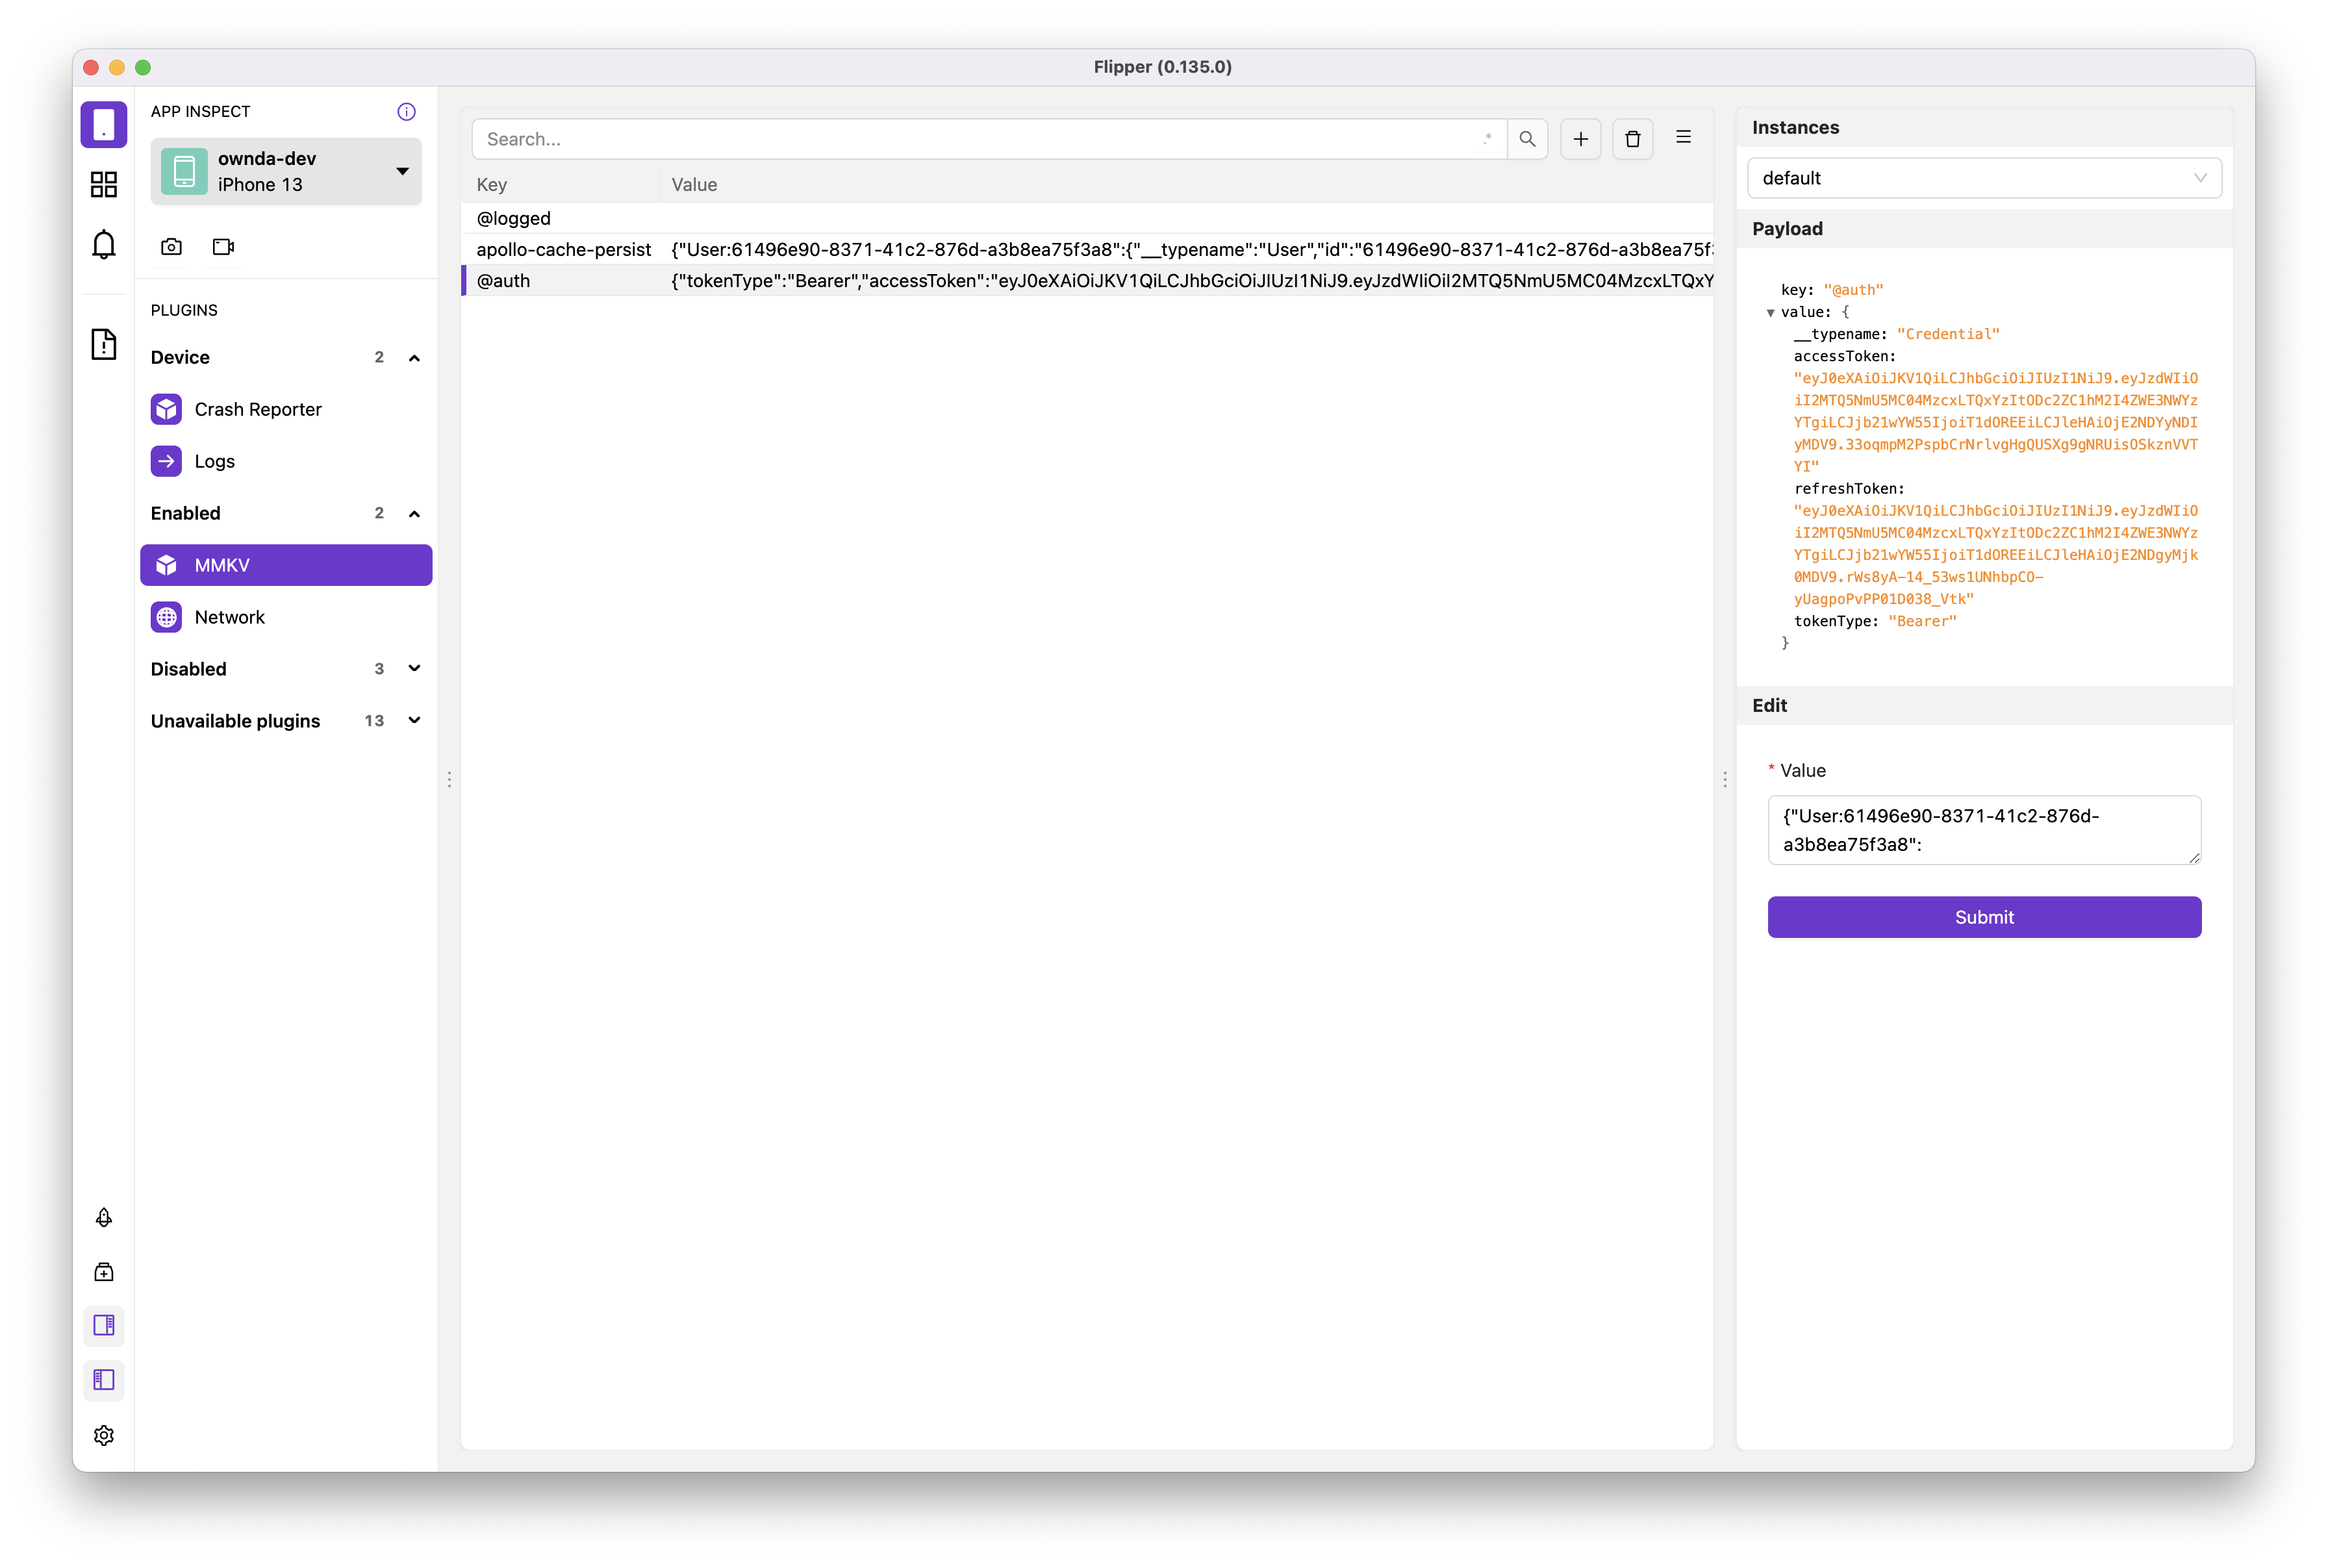
Task: Click the App Inspect info icon
Action: tap(406, 111)
